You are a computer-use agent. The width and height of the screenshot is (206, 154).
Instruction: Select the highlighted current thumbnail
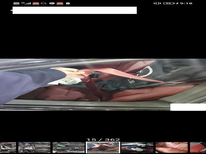click(x=103, y=148)
